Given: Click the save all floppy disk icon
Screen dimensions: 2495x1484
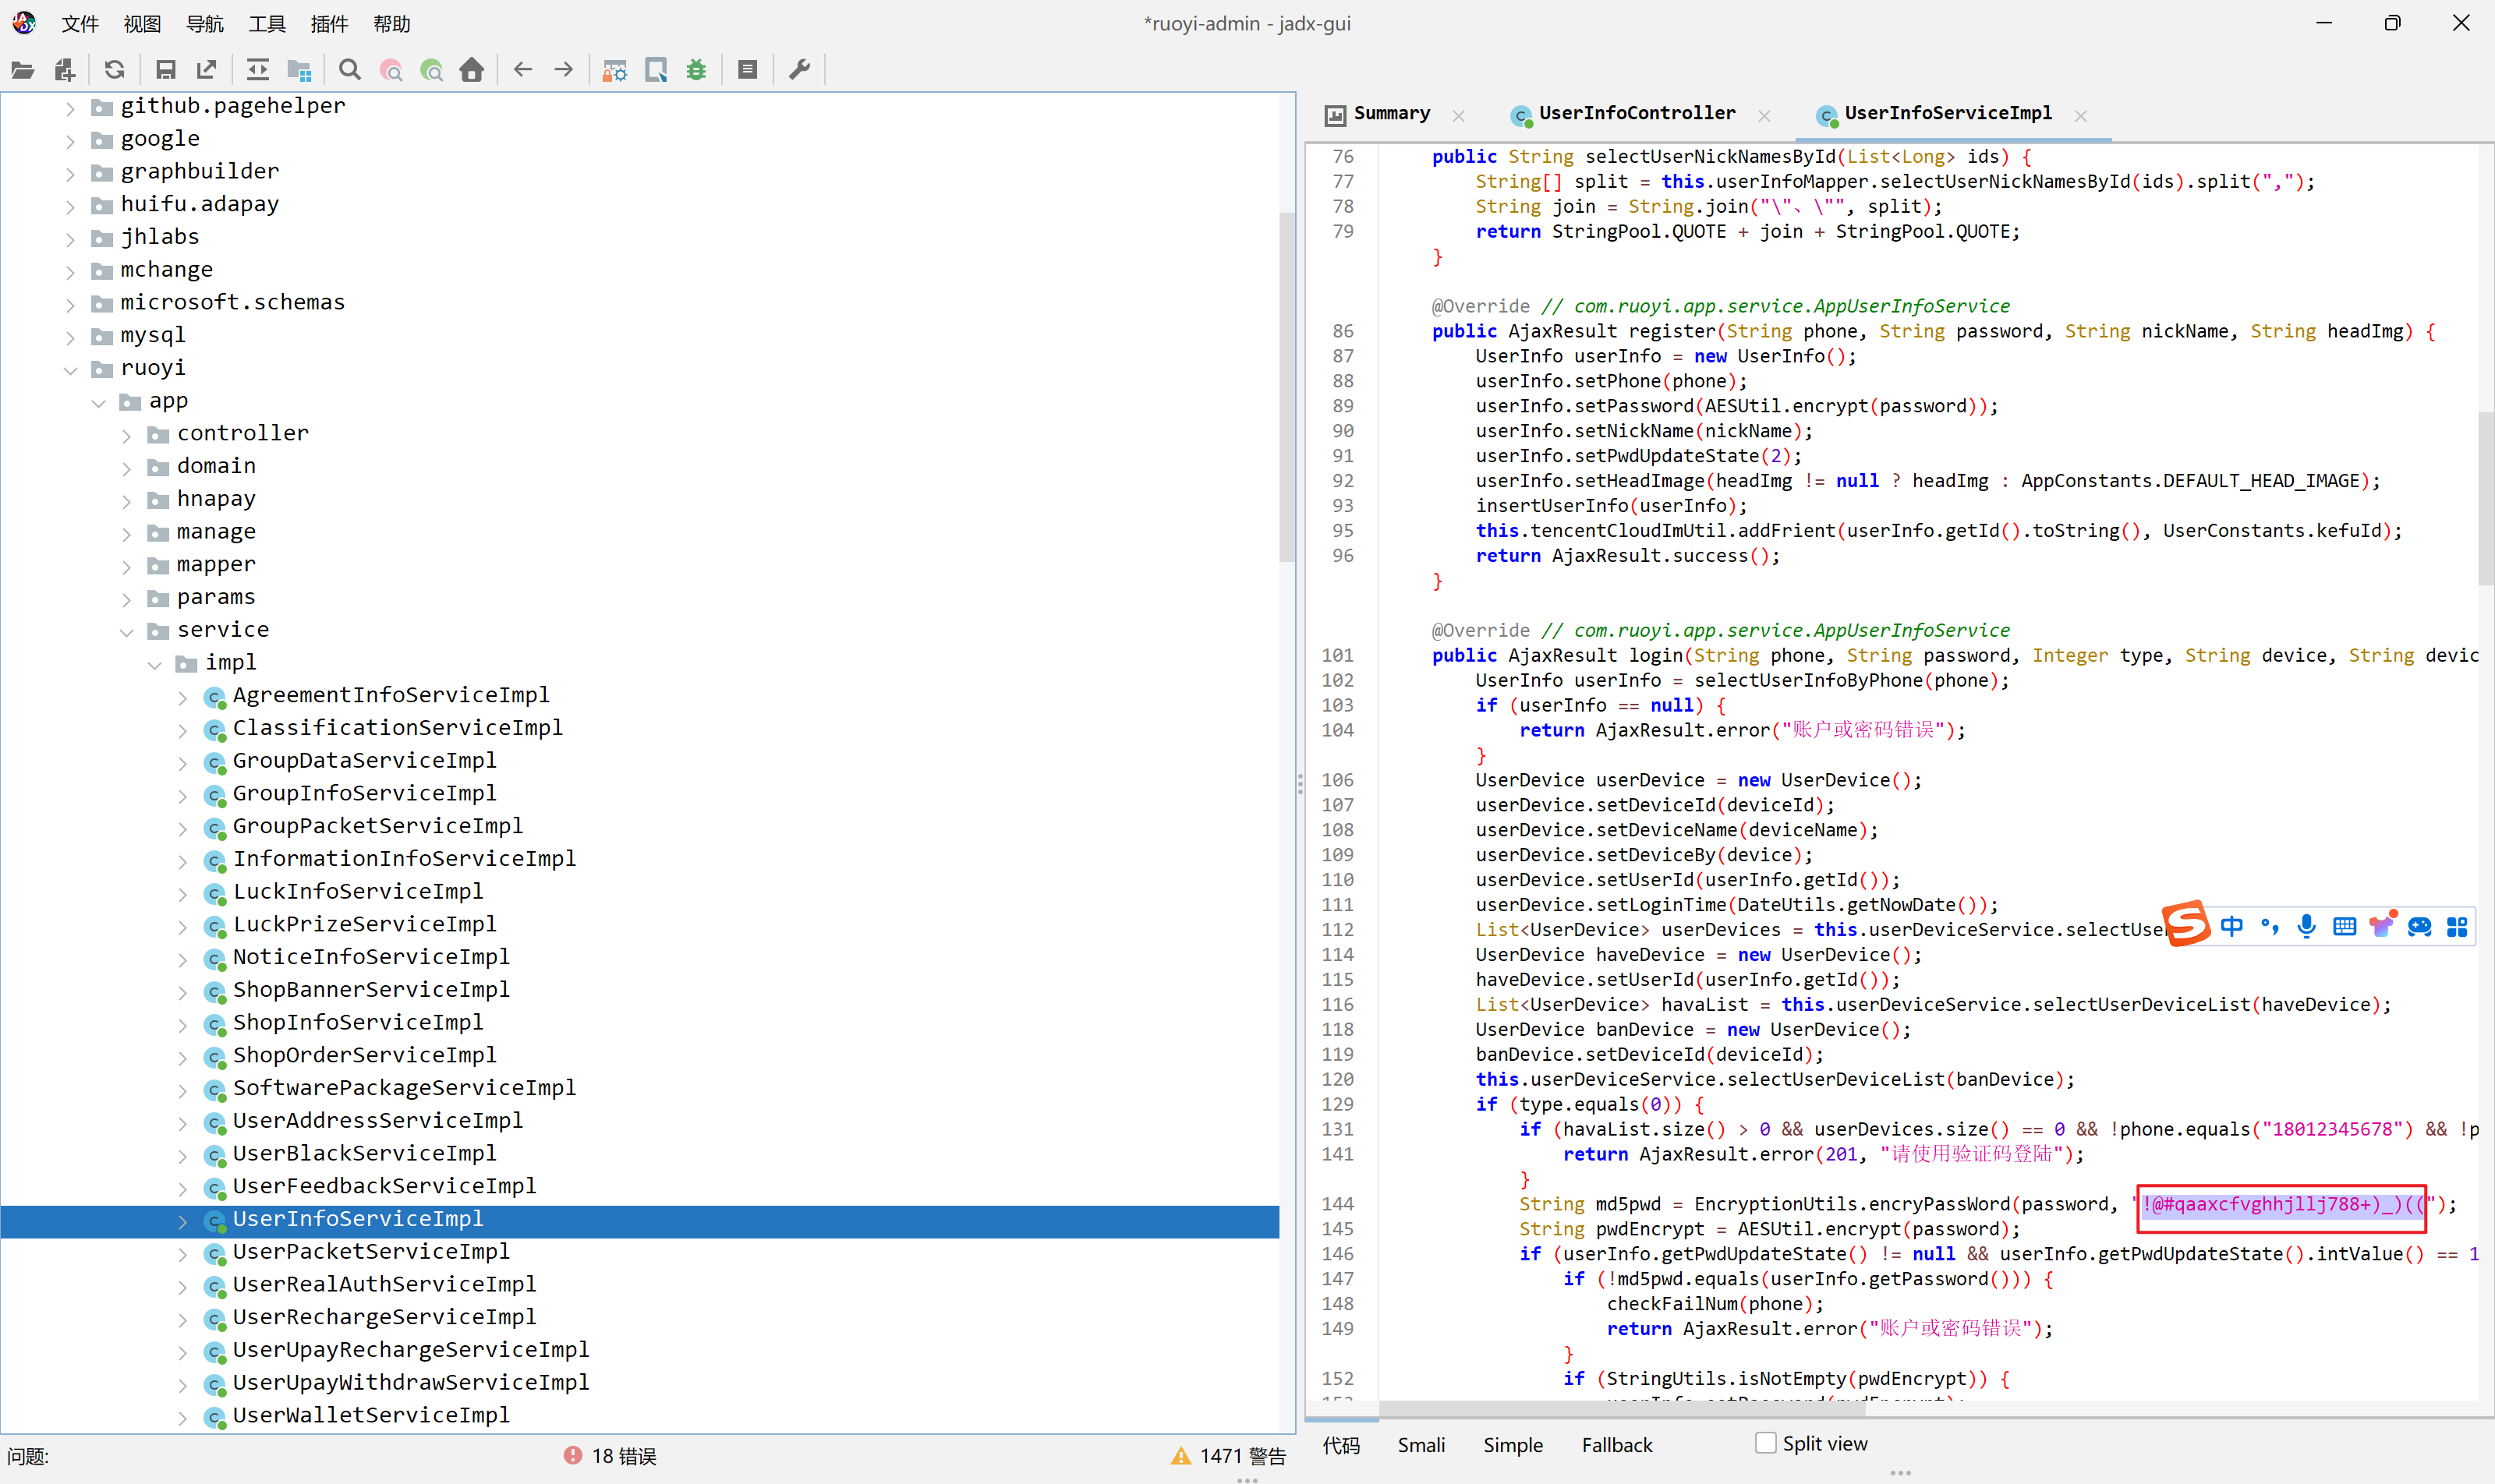Looking at the screenshot, I should [166, 70].
